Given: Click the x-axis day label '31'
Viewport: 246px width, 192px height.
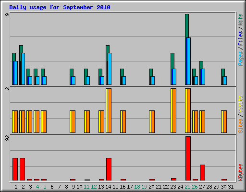Looking at the screenshot, I should [231, 187].
